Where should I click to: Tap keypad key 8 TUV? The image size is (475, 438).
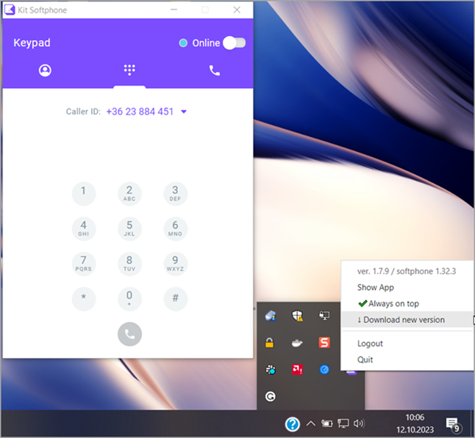tap(130, 264)
